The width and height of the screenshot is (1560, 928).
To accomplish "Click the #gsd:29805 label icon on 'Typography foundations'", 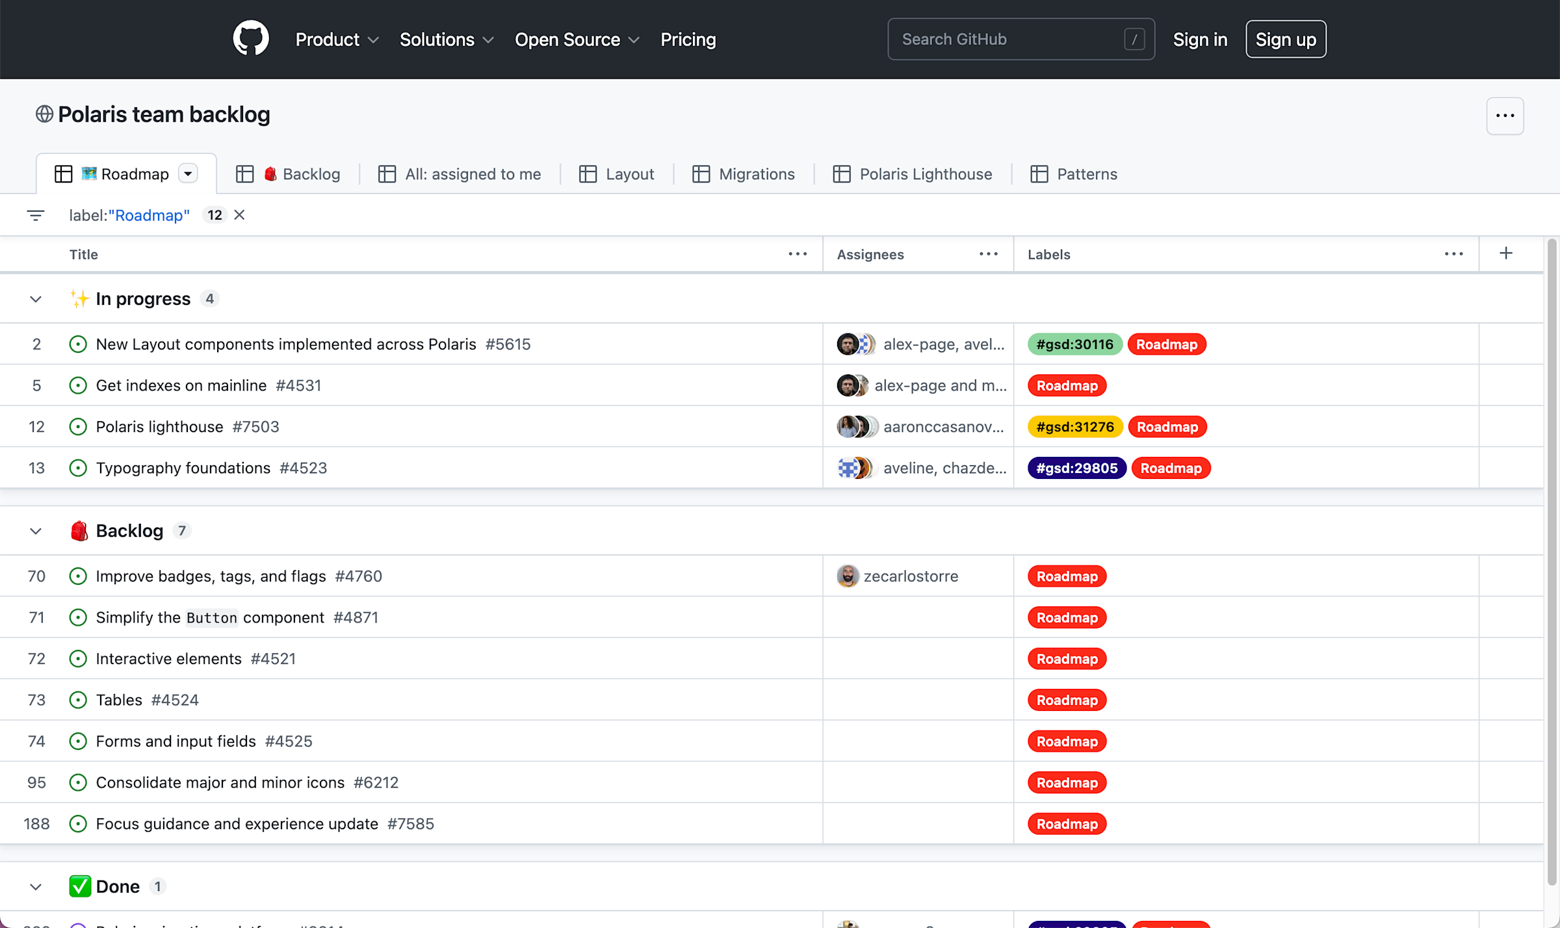I will click(1077, 467).
